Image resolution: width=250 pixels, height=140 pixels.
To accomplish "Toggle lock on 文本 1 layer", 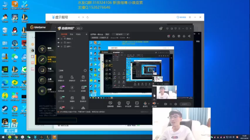I will click(x=62, y=43).
